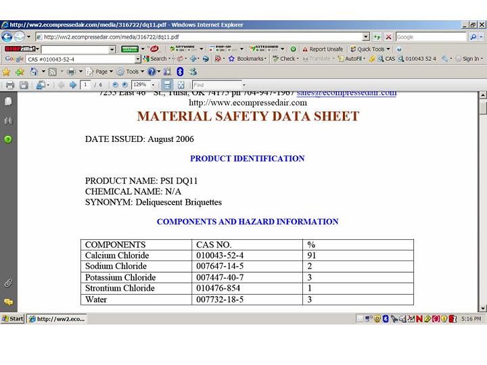The height and width of the screenshot is (365, 487).
Task: Click the PDF scrollbar up arrow
Action: click(x=483, y=95)
